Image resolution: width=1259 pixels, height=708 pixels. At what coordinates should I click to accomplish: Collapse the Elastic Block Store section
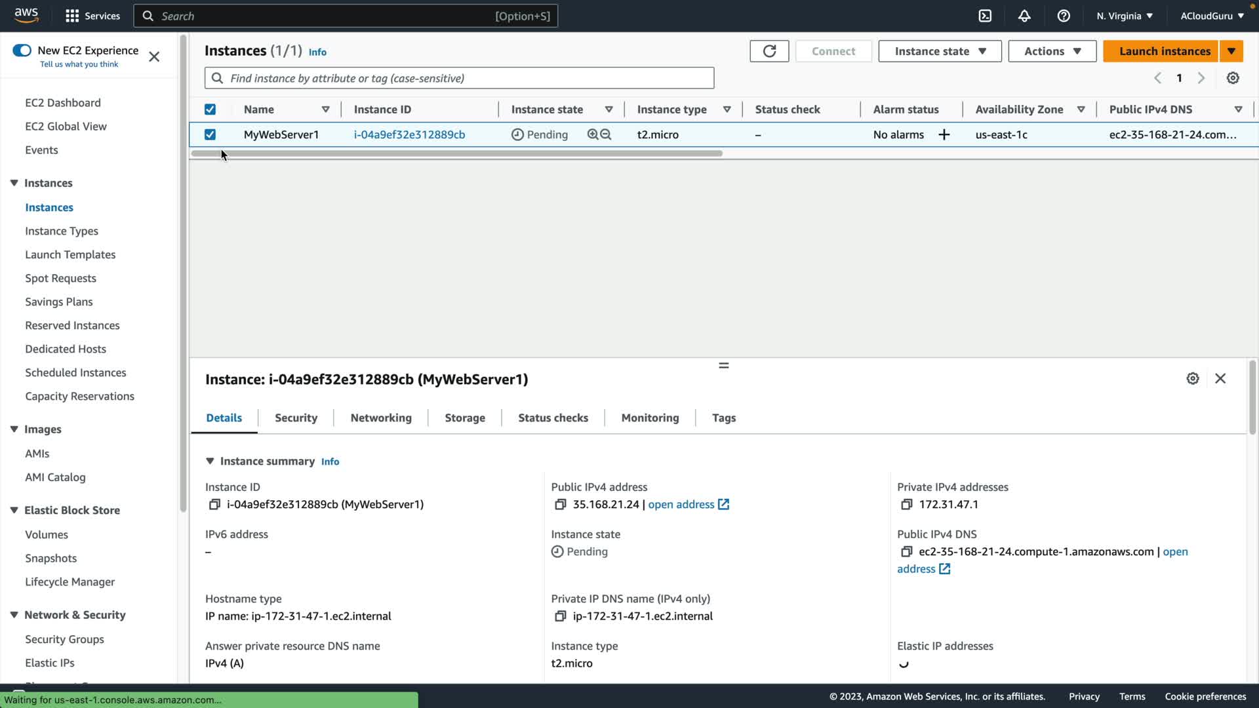click(14, 510)
